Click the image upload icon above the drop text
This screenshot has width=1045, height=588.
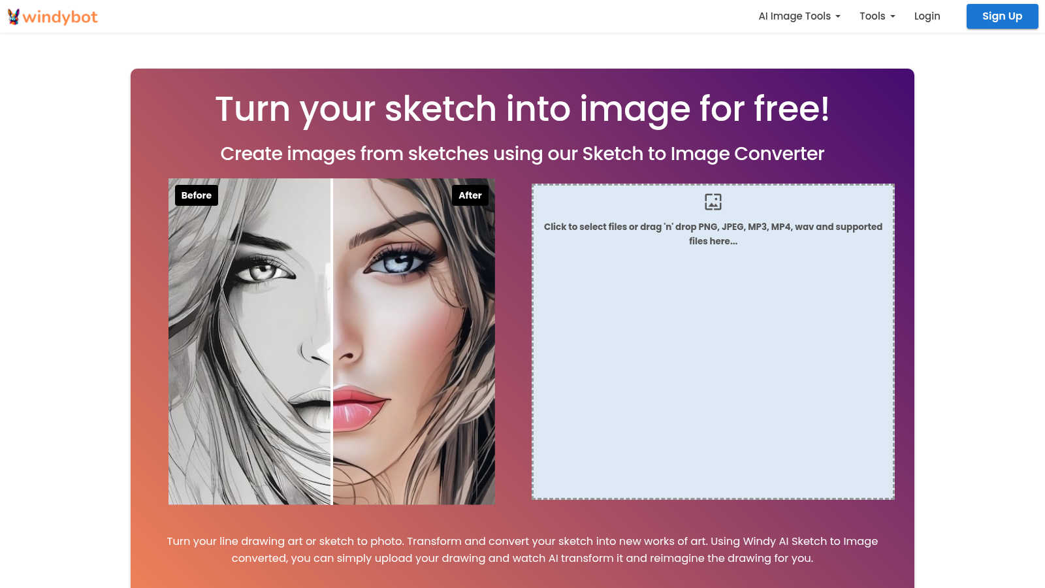(x=713, y=202)
